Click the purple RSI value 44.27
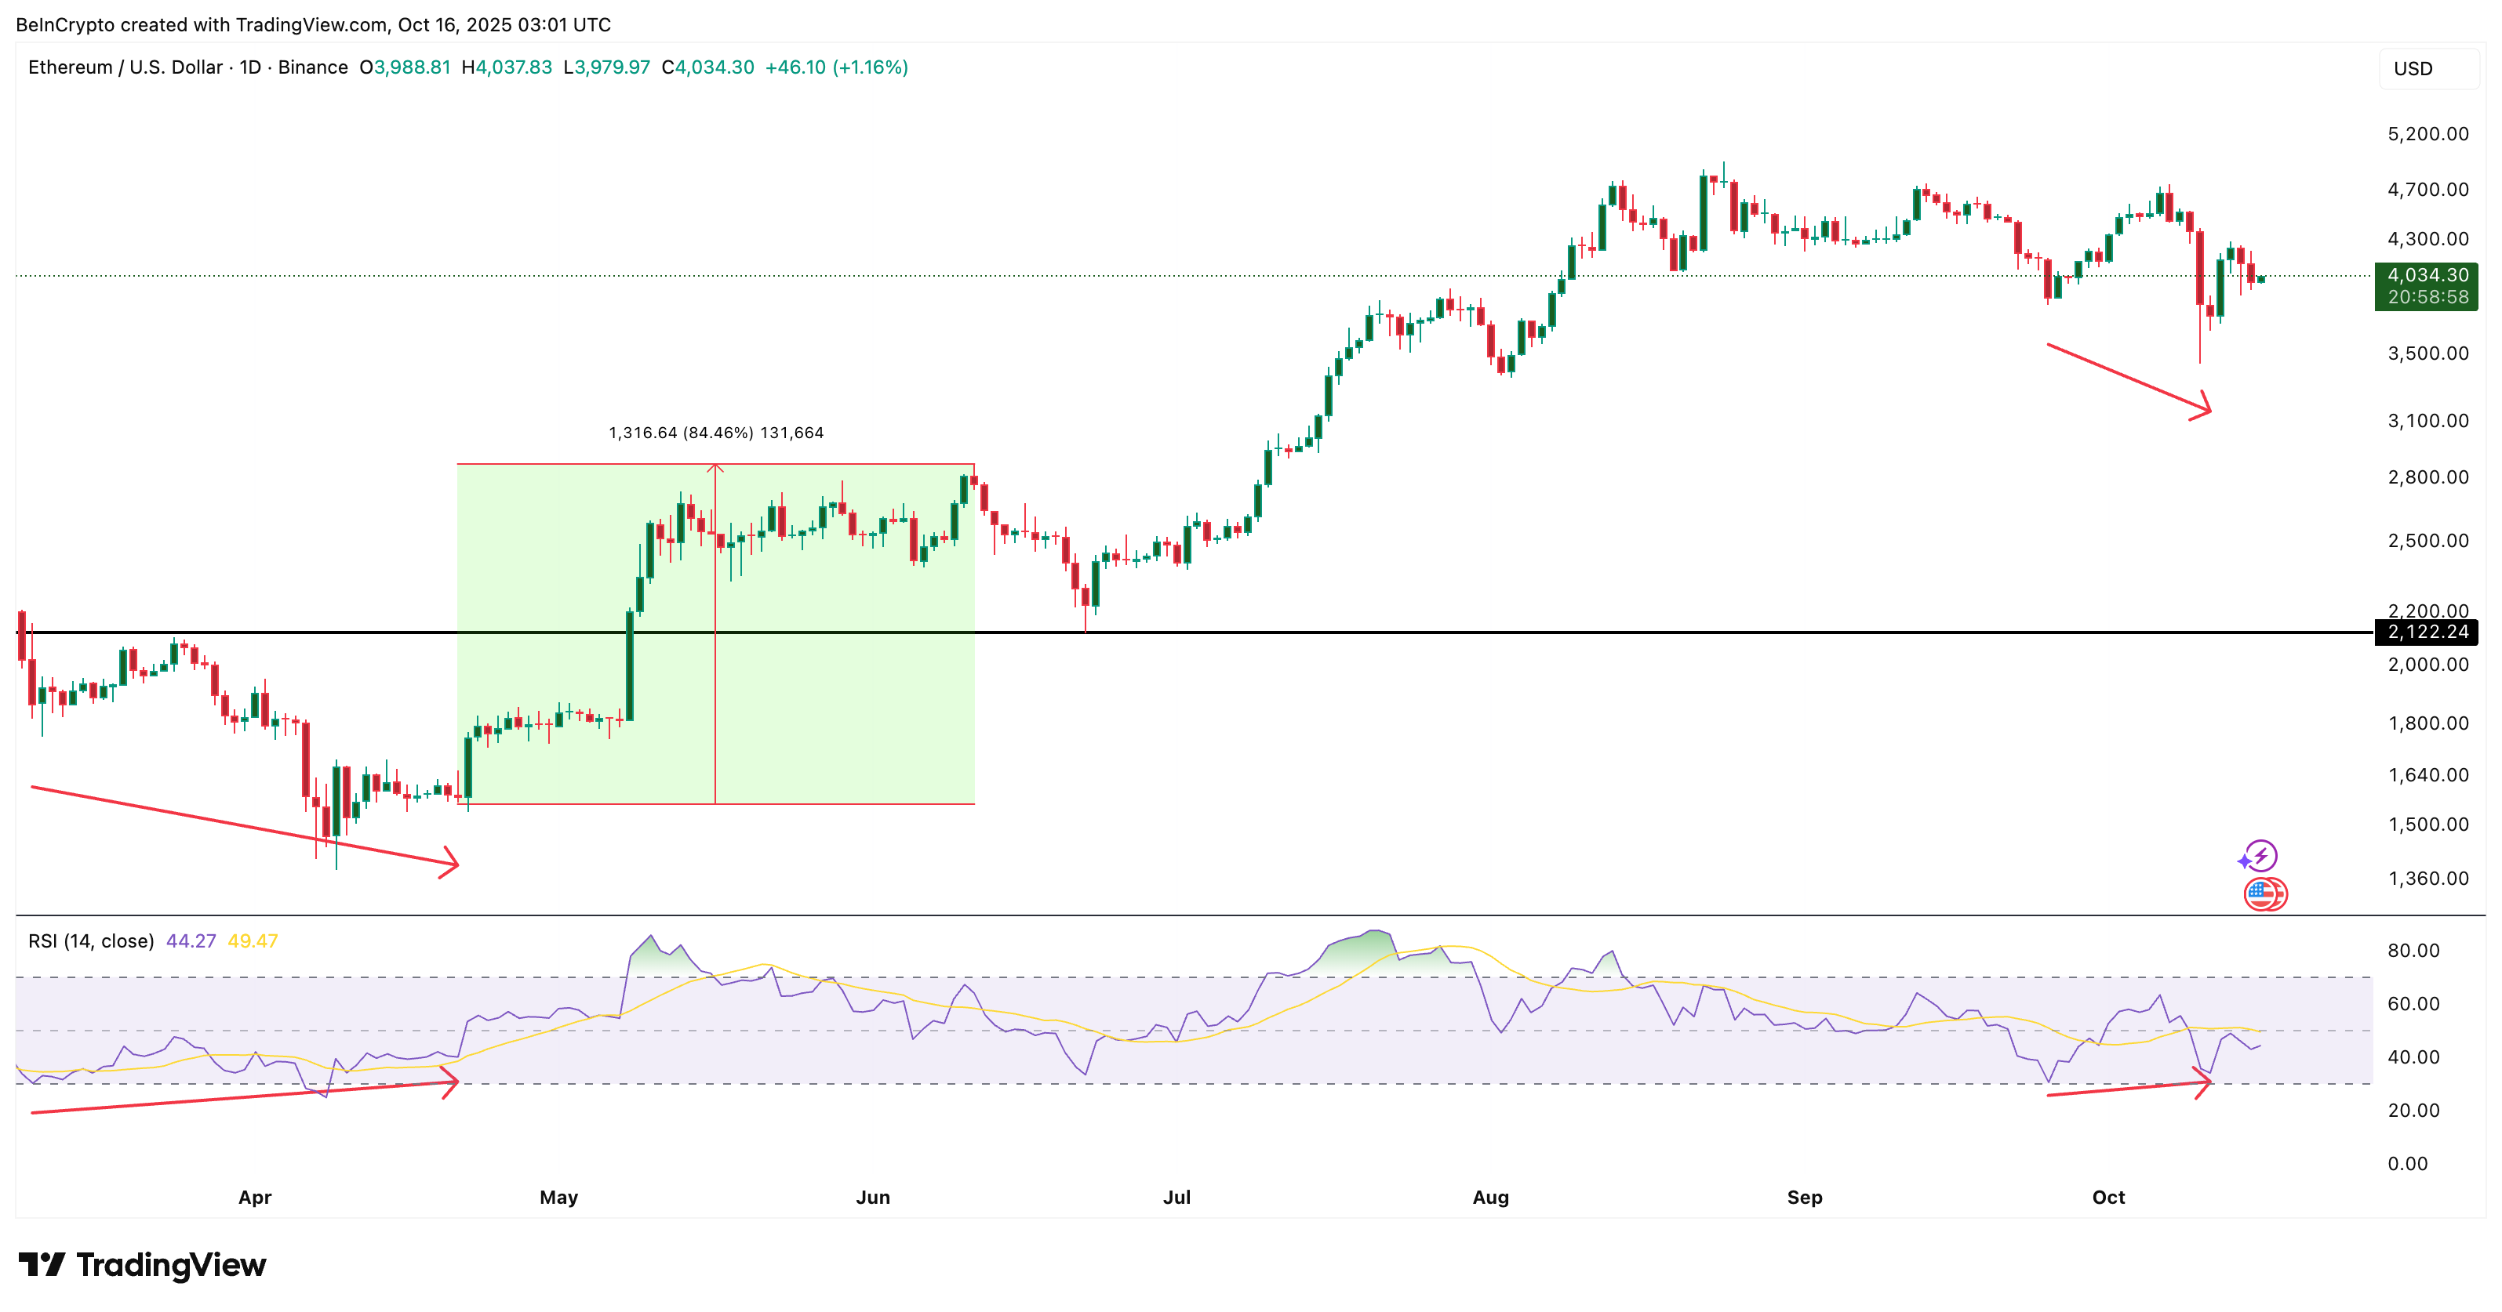 (191, 940)
